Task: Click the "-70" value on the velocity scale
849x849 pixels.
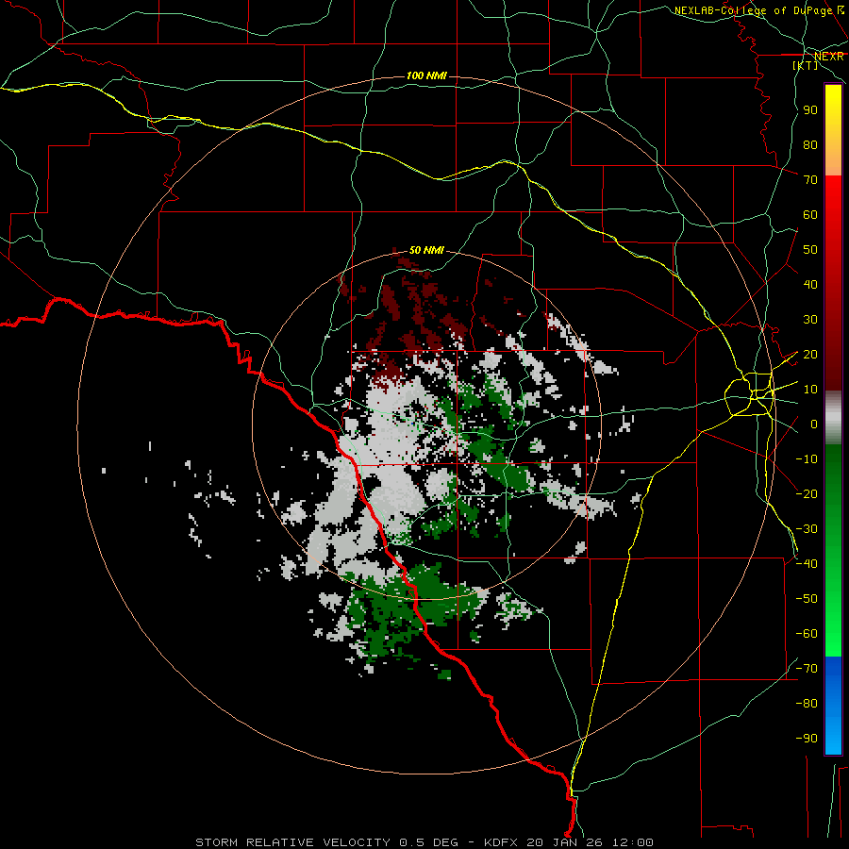Action: pyautogui.click(x=807, y=669)
